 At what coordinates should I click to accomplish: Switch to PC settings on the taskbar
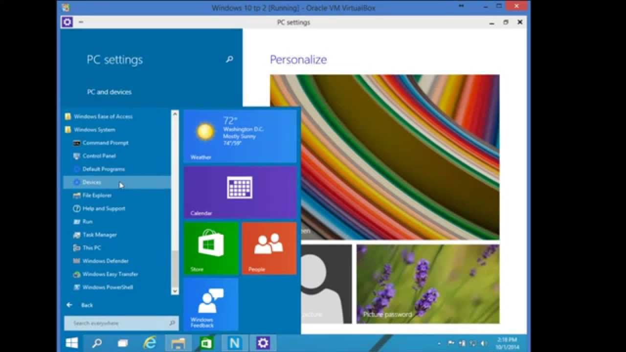(x=263, y=343)
